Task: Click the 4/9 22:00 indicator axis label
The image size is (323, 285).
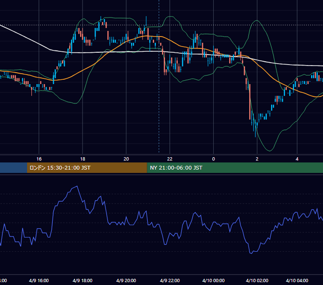Action: pos(170,280)
